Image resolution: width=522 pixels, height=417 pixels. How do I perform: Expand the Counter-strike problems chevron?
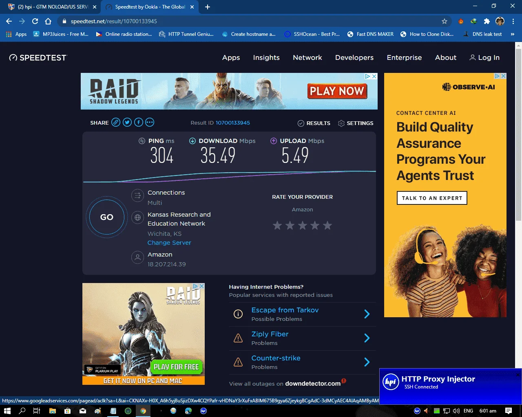pos(367,362)
